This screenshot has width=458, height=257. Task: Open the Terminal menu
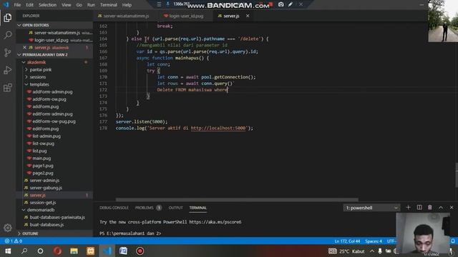108,5
